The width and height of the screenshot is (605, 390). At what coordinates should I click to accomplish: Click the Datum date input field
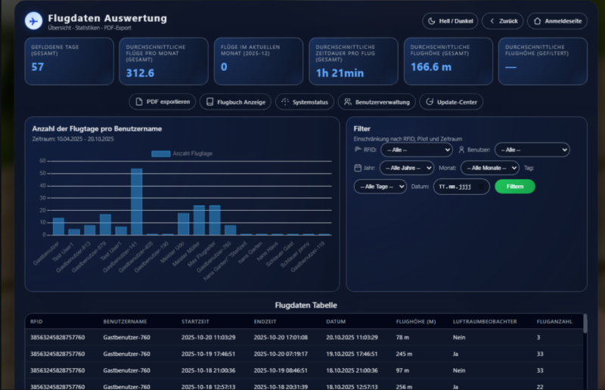(x=455, y=187)
